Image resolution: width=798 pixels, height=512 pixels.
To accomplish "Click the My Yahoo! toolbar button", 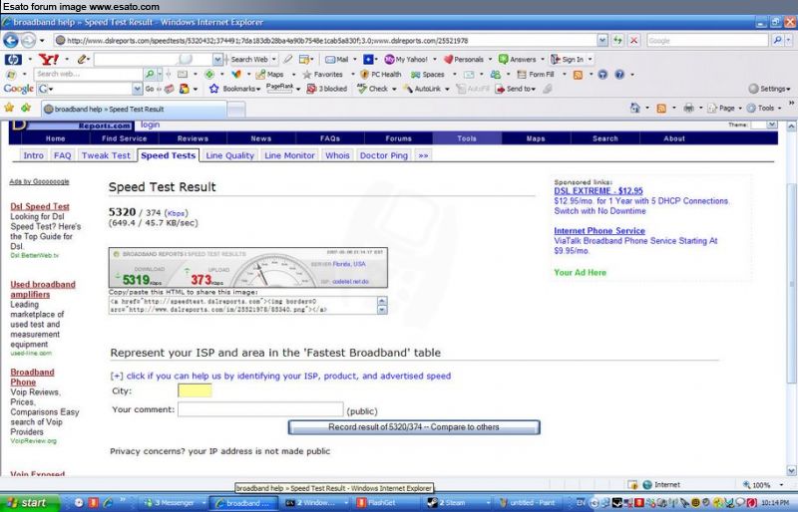I will tap(406, 60).
